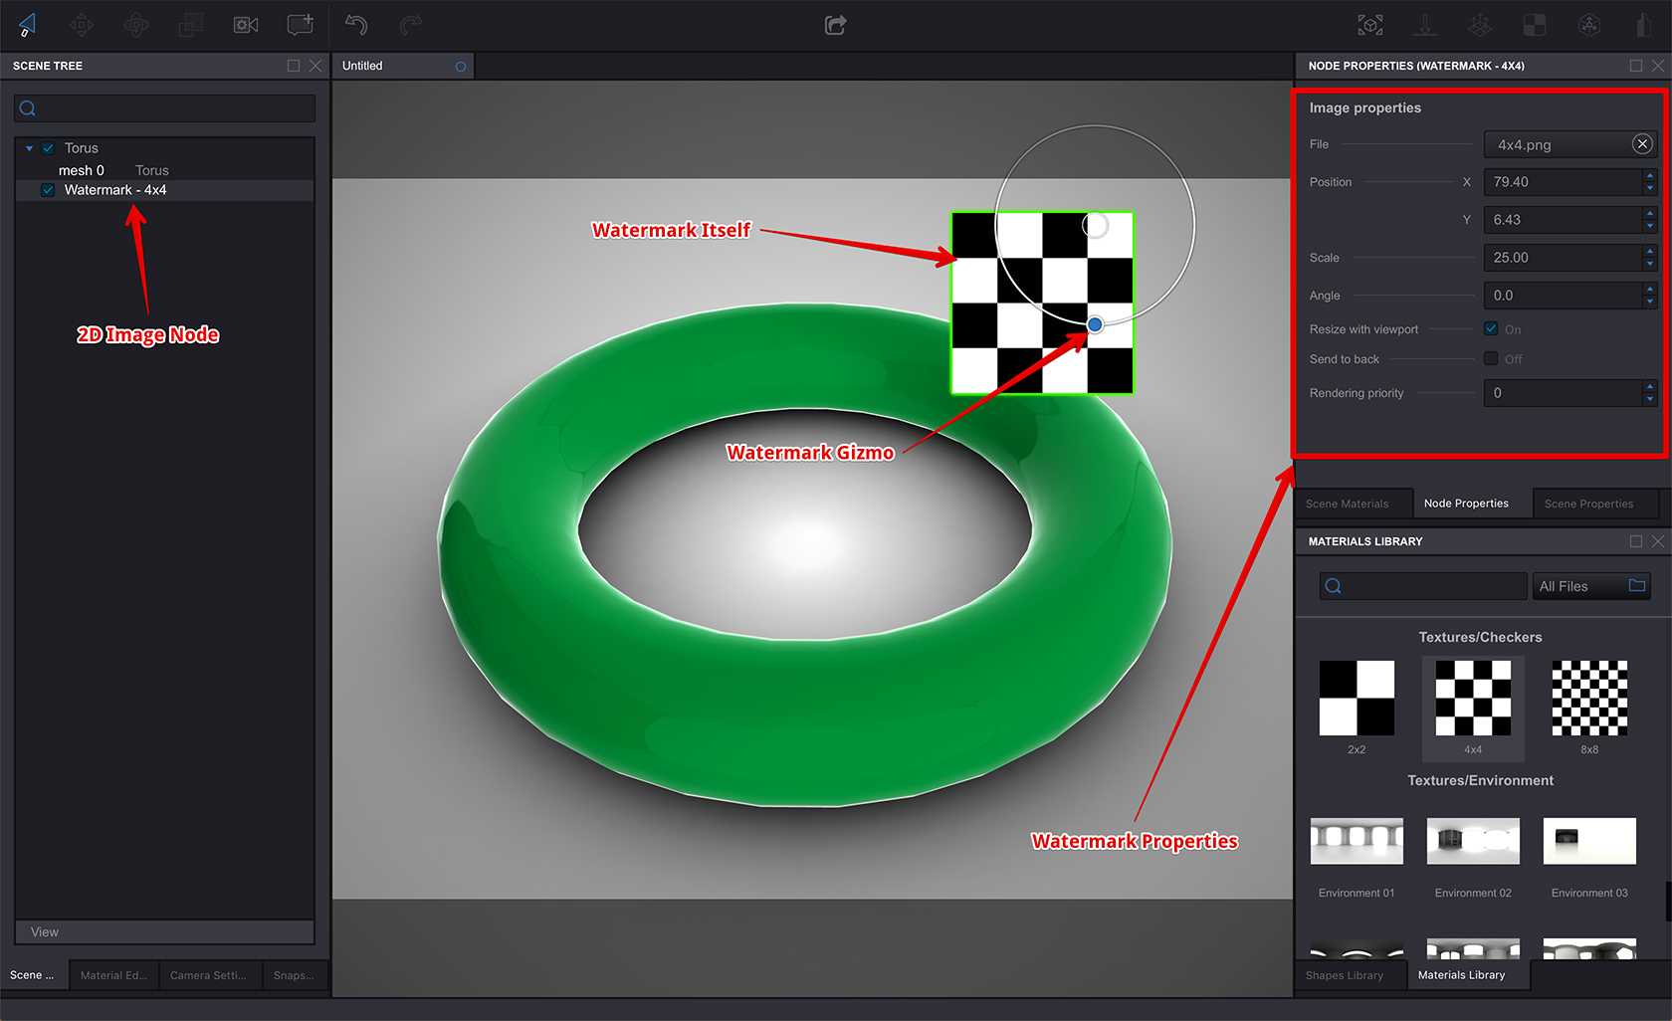Open camera settings from the toolbar

(x=245, y=25)
